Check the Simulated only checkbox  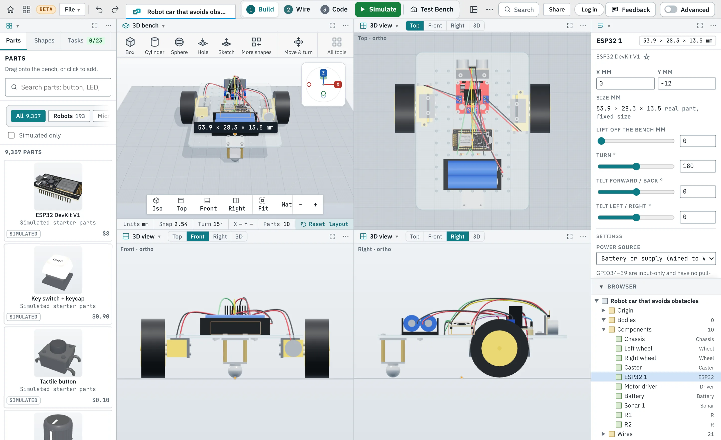click(11, 135)
